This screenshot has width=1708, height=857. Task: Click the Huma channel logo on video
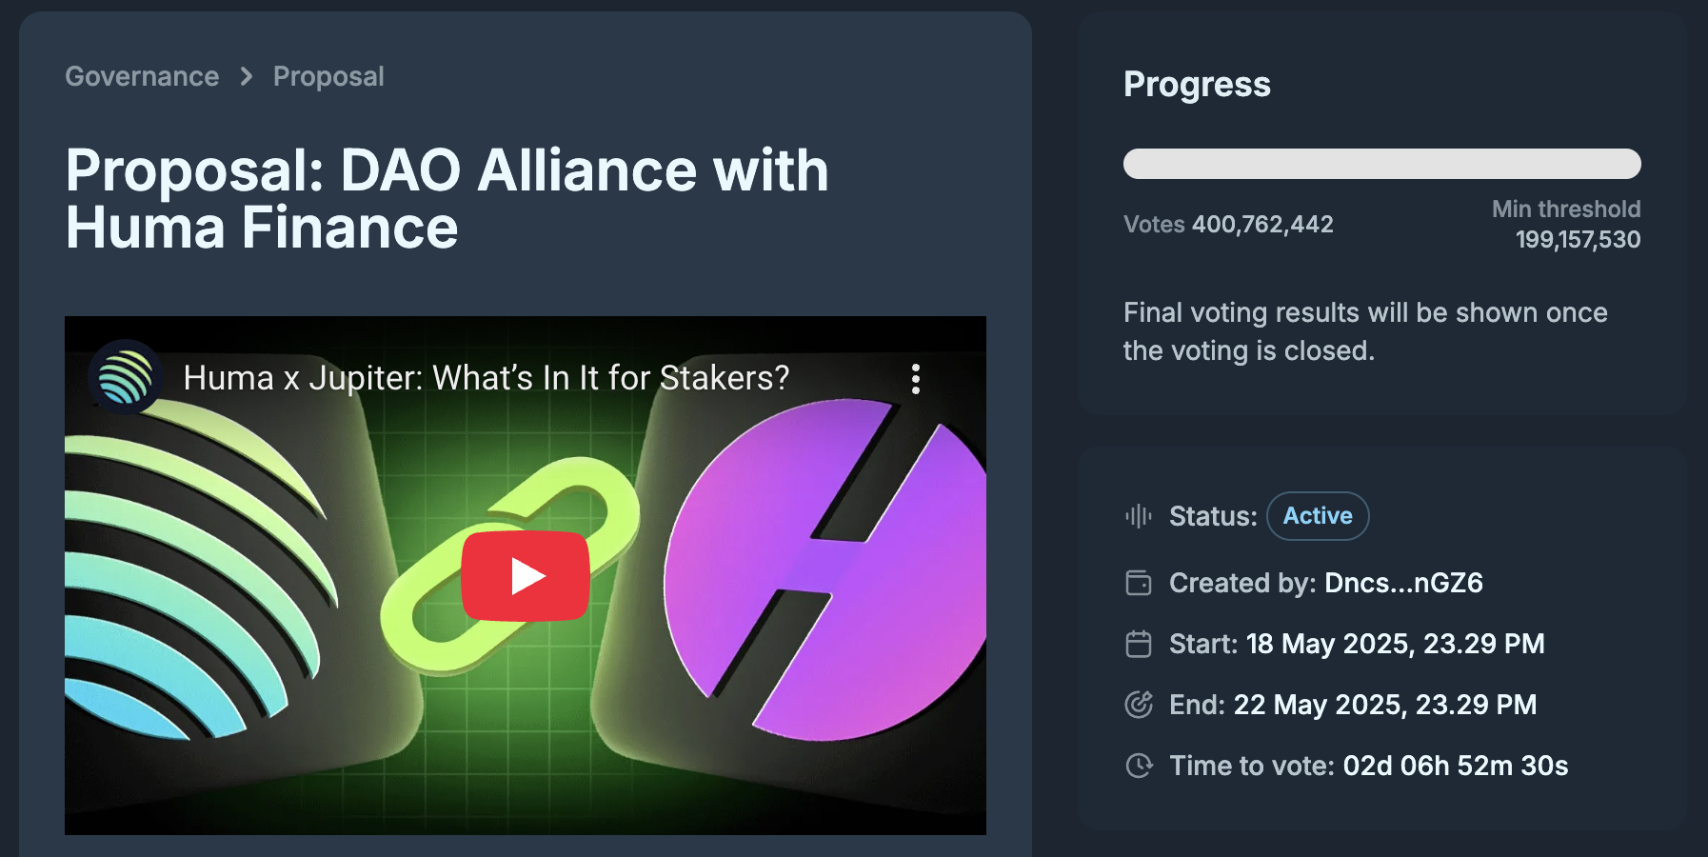click(x=126, y=377)
